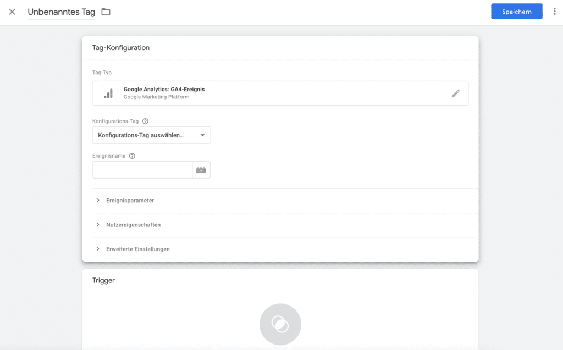Click the pencil icon to edit tag type
Viewport: 563px width, 350px height.
click(455, 93)
